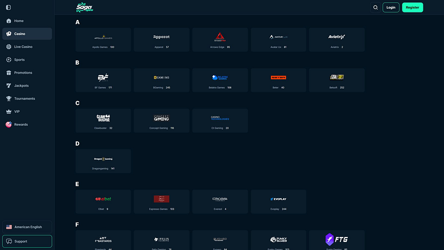Open Promotions from the sidebar

[x=27, y=73]
